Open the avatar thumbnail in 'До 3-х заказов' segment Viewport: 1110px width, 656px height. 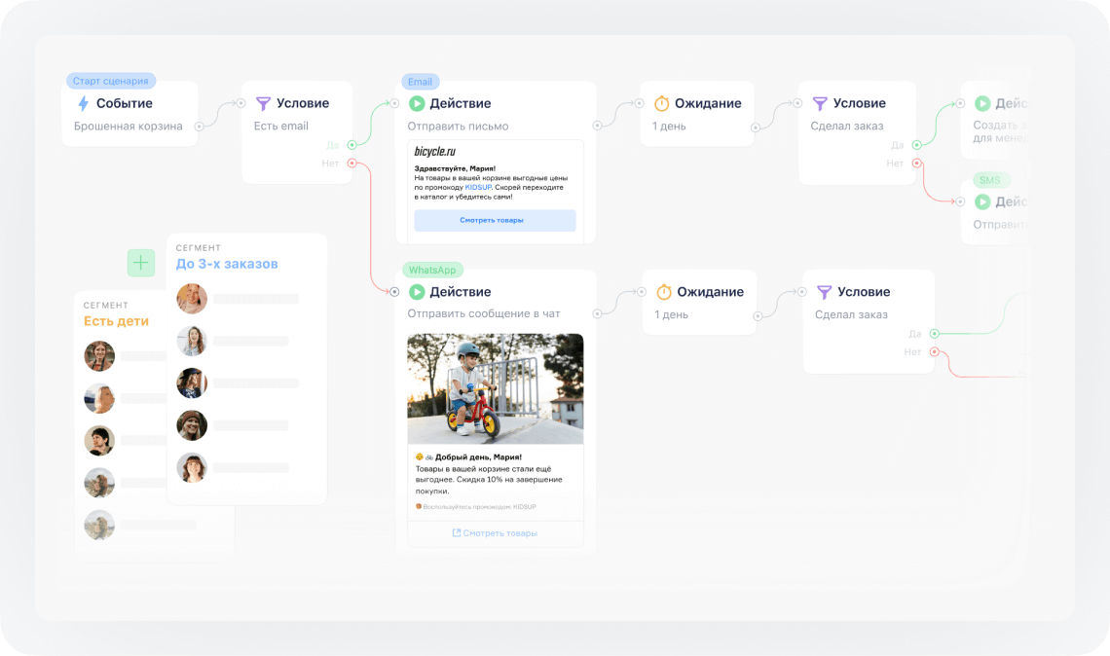[x=192, y=299]
